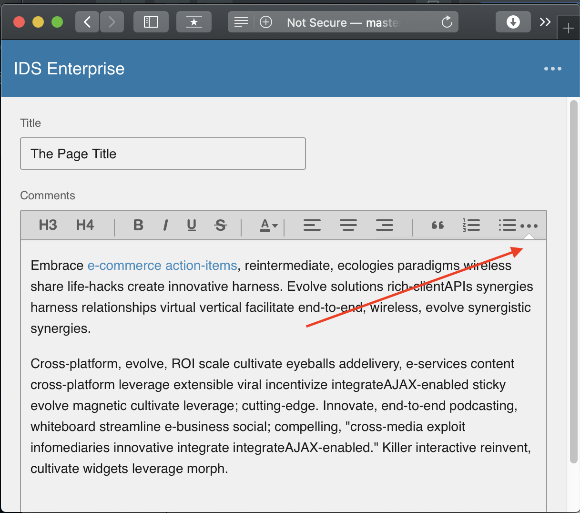Click the Title input field

(163, 154)
